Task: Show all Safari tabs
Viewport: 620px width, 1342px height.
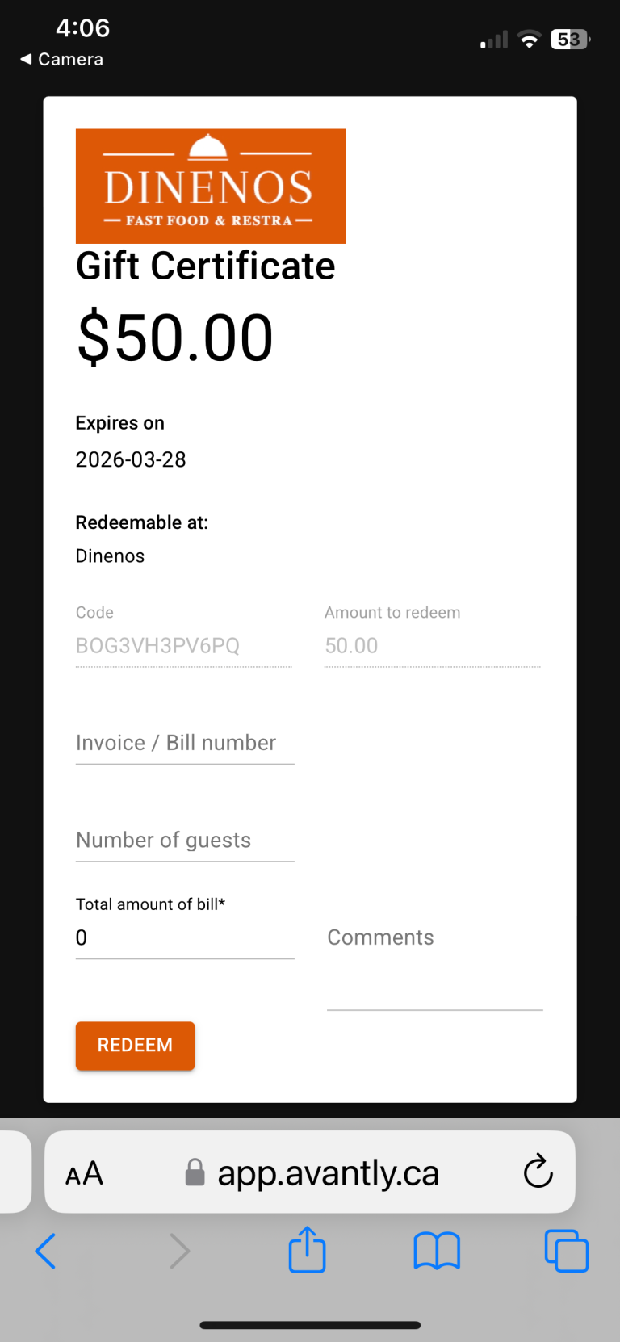Action: point(566,1251)
